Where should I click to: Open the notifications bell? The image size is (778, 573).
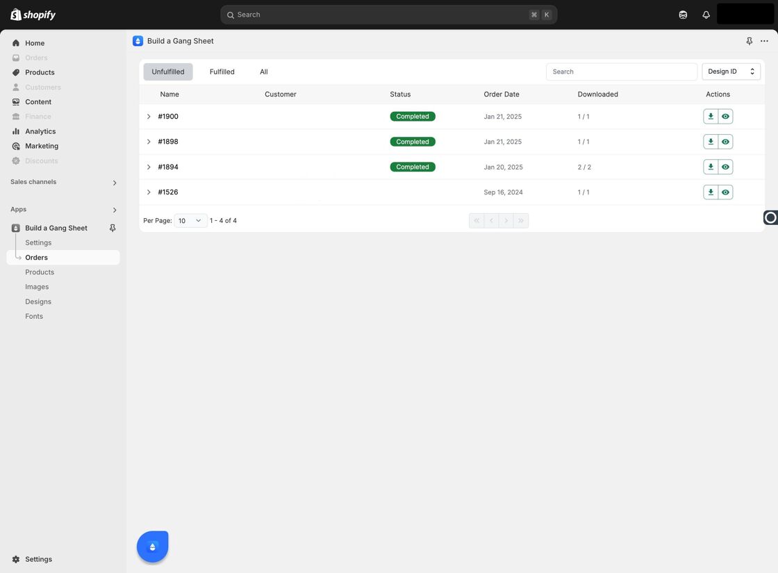(x=706, y=15)
